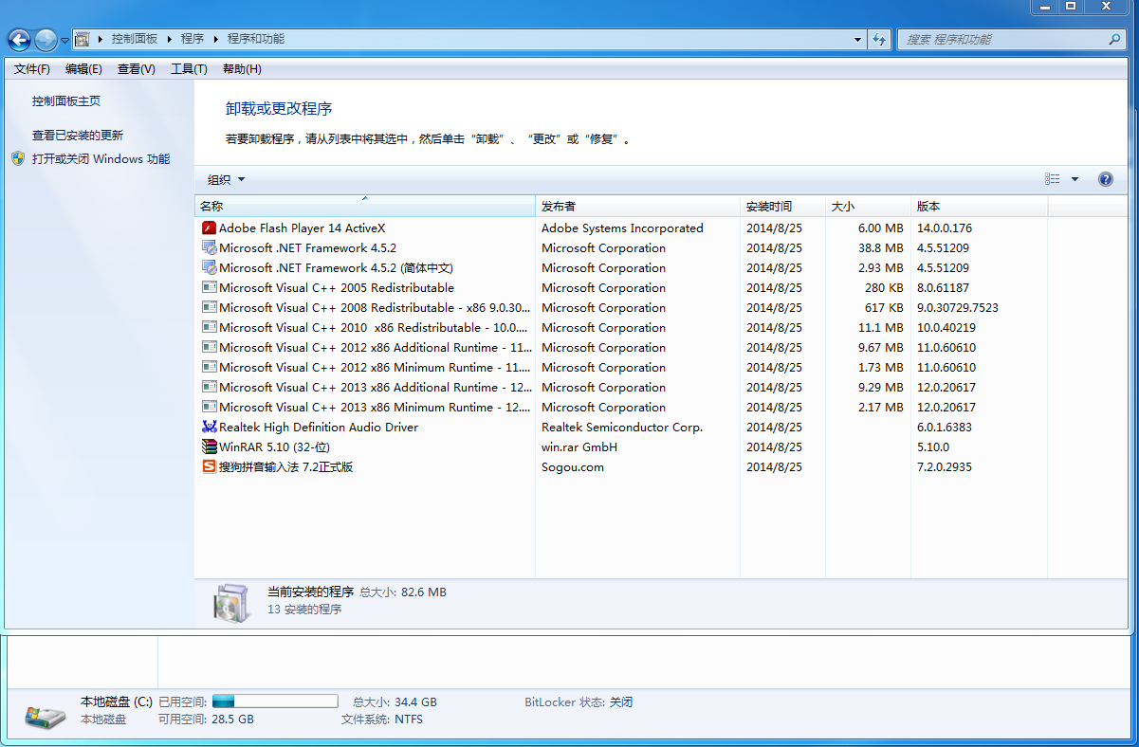Click the Microsoft .NET Framework 4.5.2 icon
This screenshot has width=1139, height=747.
click(210, 247)
